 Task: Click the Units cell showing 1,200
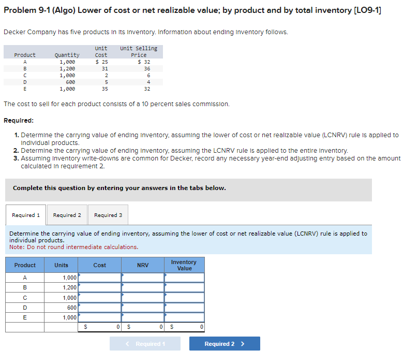click(x=61, y=288)
